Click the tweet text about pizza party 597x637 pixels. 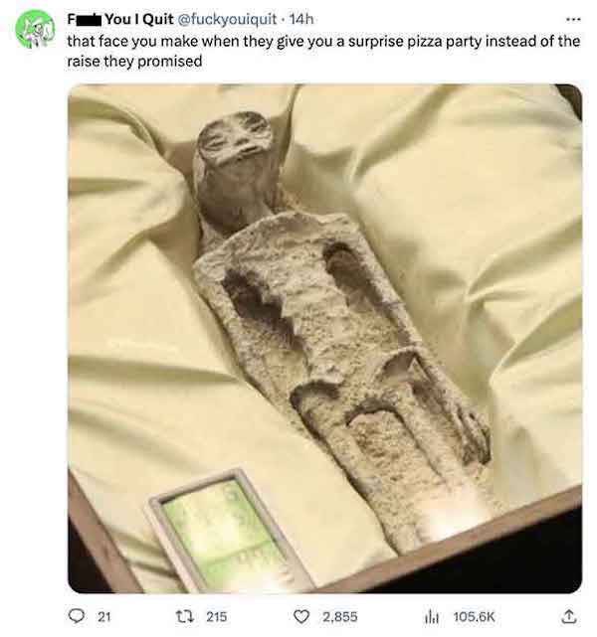pos(323,51)
